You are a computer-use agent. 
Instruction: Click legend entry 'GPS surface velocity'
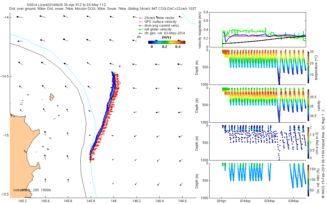click(x=158, y=21)
